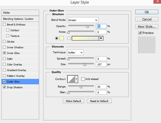This screenshot has width=161, height=123.
Task: Uncheck the Outer Glow checkbox
Action: click(x=4, y=81)
